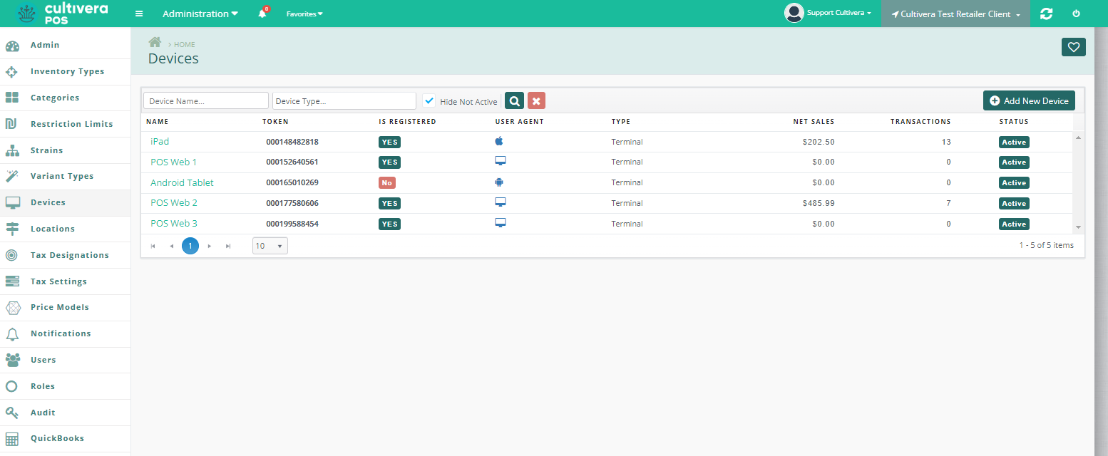The image size is (1108, 456).
Task: Click the heart favorite icon near Devices header
Action: 1073,46
